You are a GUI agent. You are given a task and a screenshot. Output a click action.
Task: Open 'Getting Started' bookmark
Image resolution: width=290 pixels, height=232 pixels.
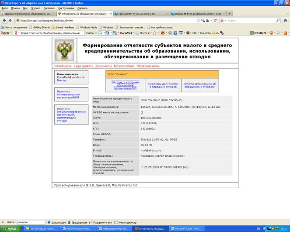[x=40, y=27]
